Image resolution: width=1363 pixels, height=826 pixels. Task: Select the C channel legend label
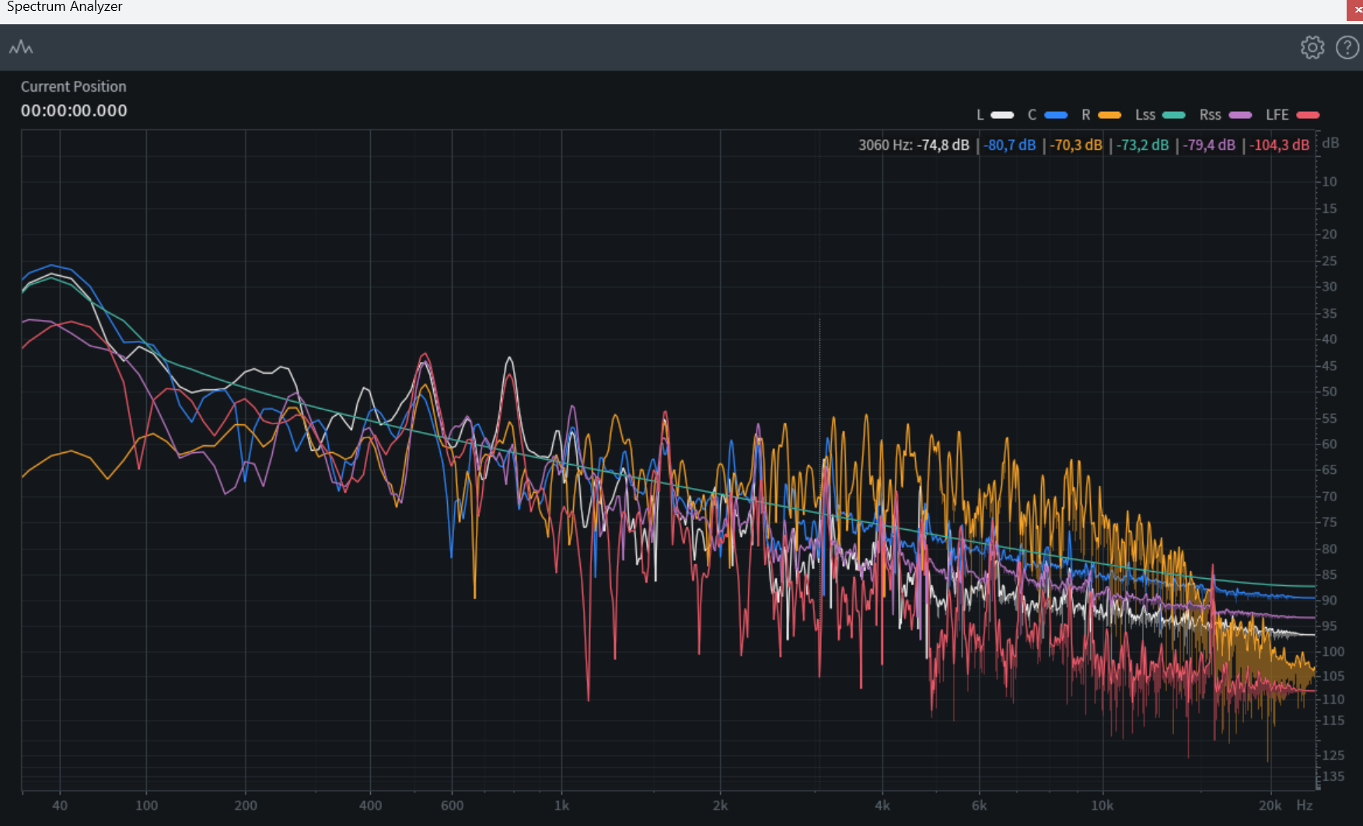1033,115
